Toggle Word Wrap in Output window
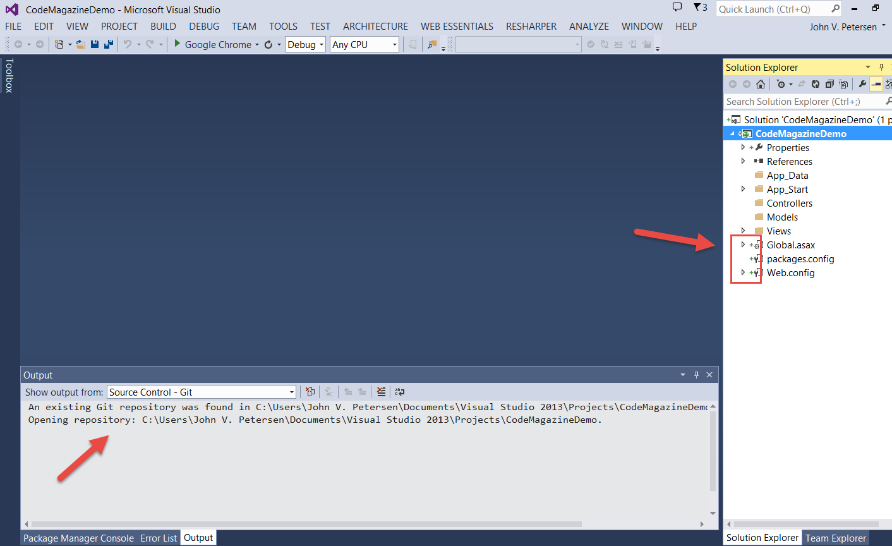892x546 pixels. [400, 392]
